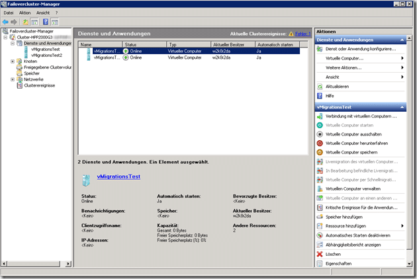
Task: Click Löschen action text
Action: 333,255
